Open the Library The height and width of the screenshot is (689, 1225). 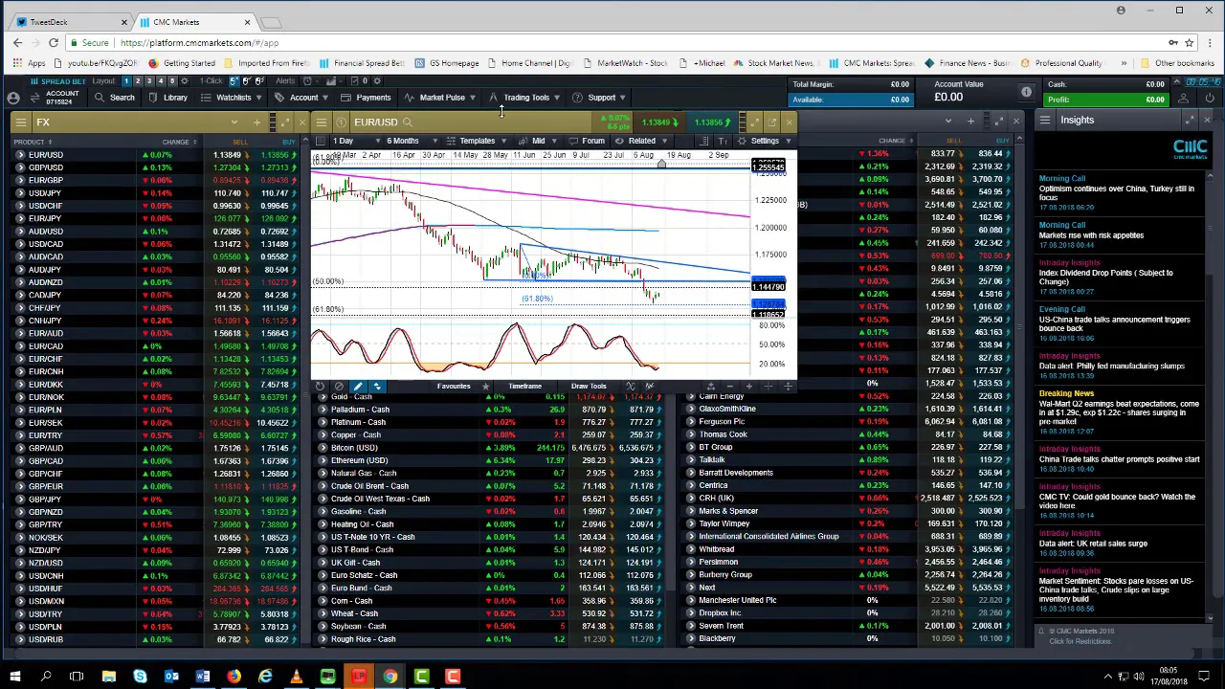(x=168, y=98)
